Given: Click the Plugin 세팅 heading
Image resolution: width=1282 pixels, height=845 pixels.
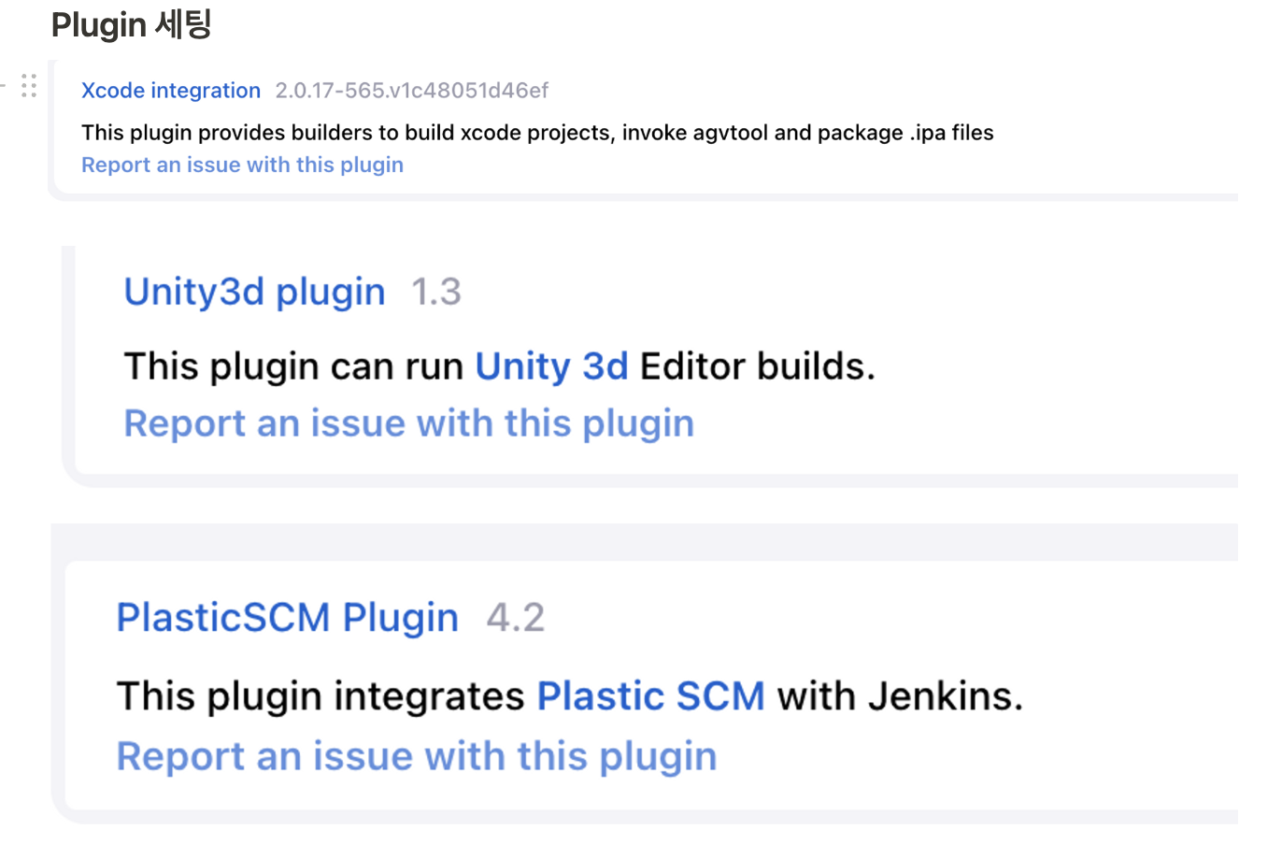Looking at the screenshot, I should 132,24.
